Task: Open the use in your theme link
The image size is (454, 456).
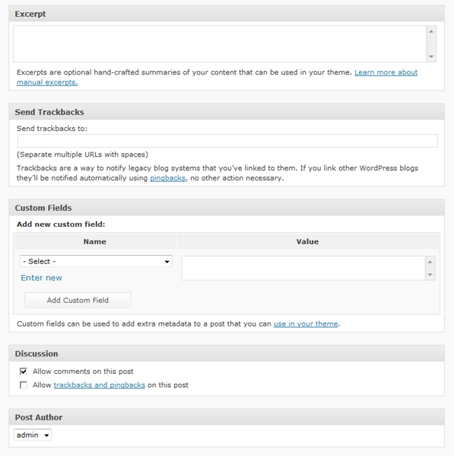Action: (x=306, y=324)
